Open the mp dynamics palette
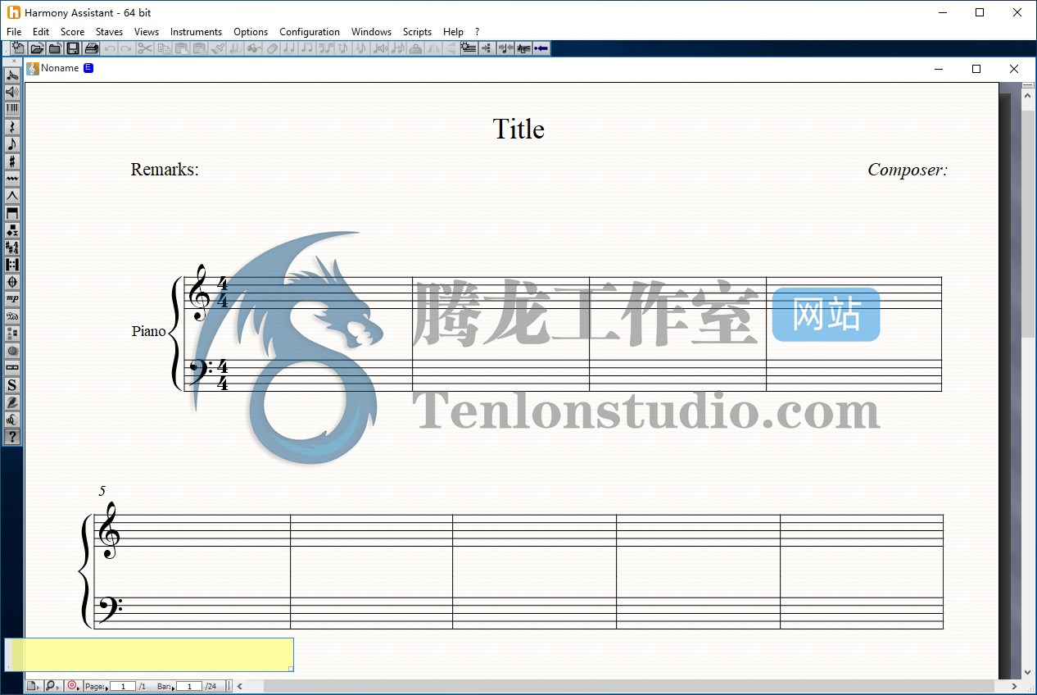The height and width of the screenshot is (695, 1037). [12, 299]
